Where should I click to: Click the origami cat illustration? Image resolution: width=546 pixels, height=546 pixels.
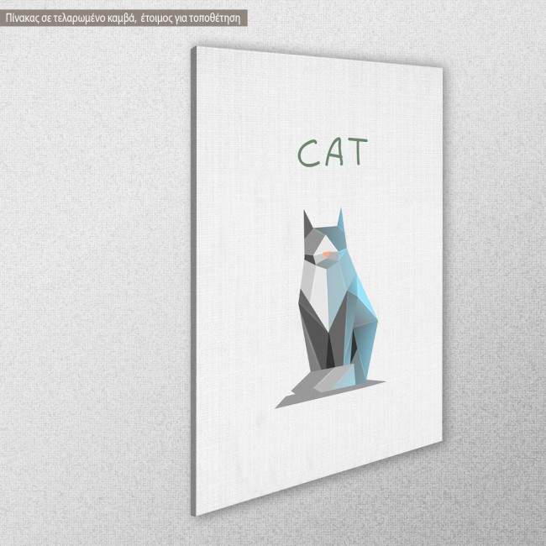(330, 308)
